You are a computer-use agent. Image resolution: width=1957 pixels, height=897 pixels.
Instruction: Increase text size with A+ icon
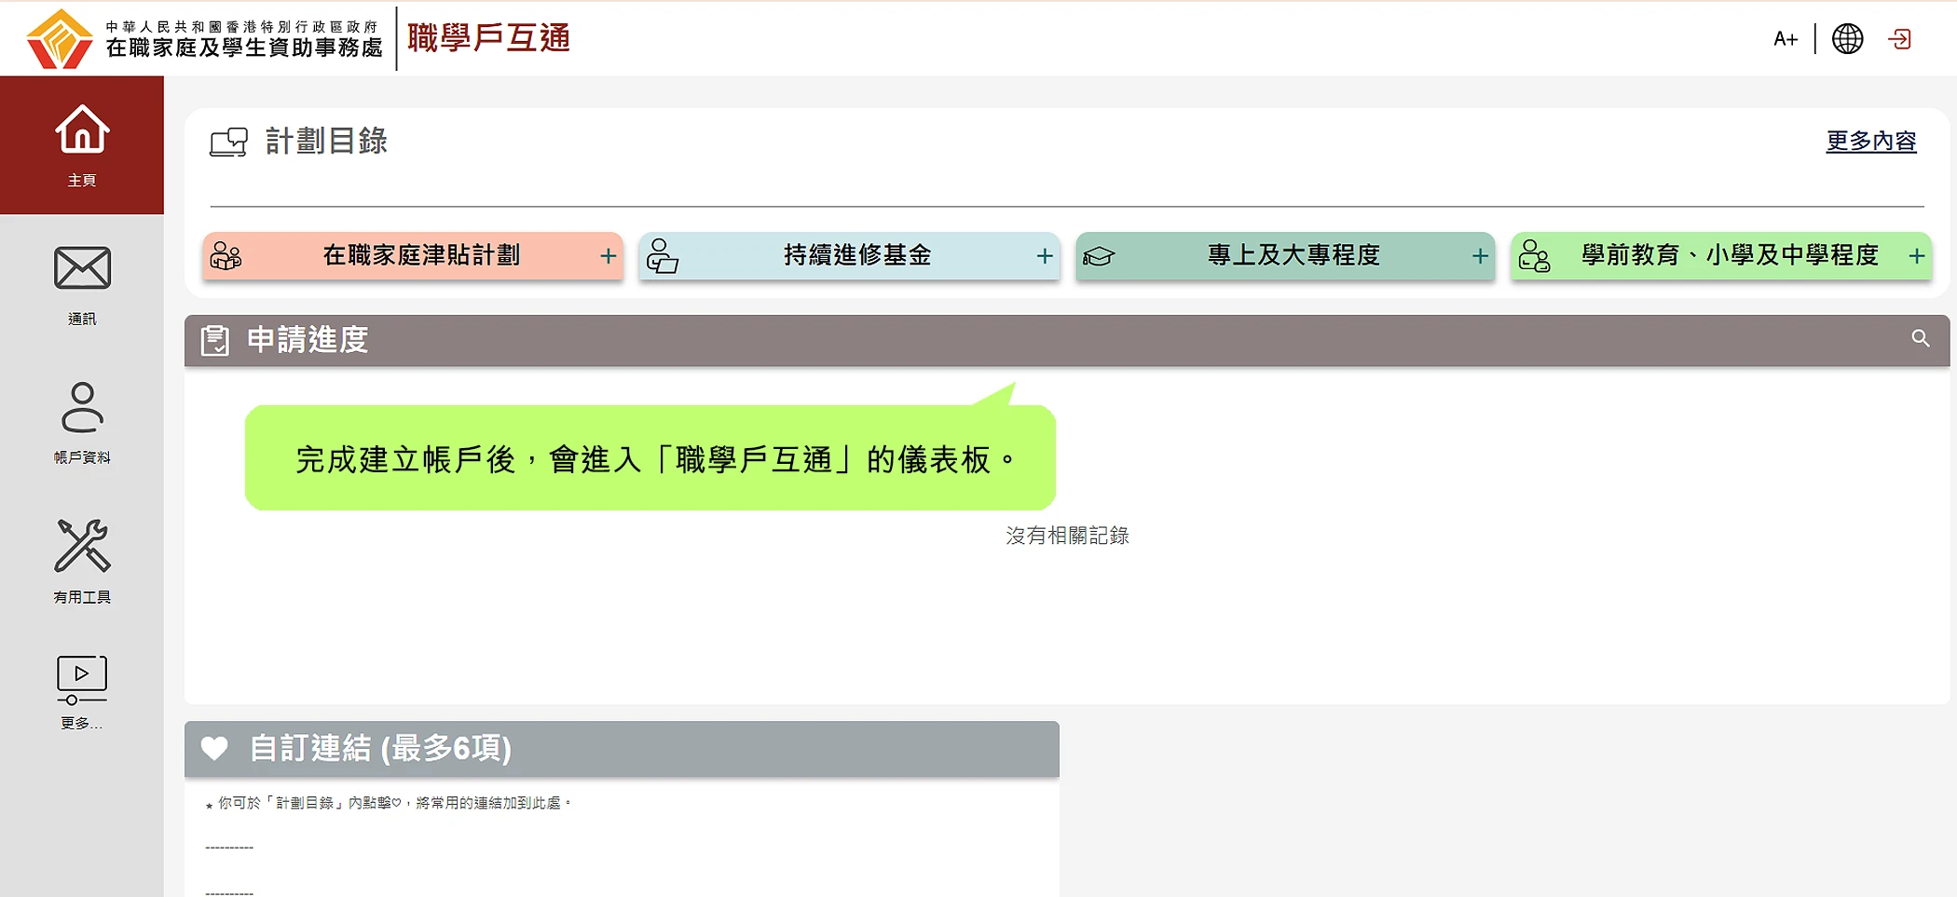click(1786, 39)
